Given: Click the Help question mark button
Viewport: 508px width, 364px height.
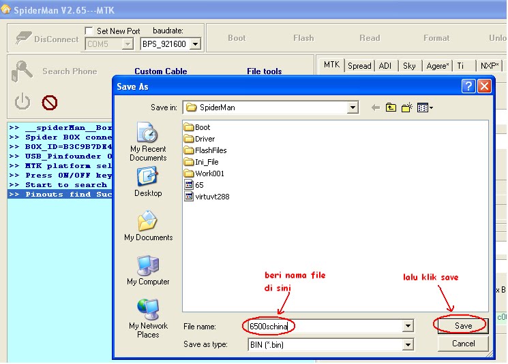Looking at the screenshot, I should point(468,86).
